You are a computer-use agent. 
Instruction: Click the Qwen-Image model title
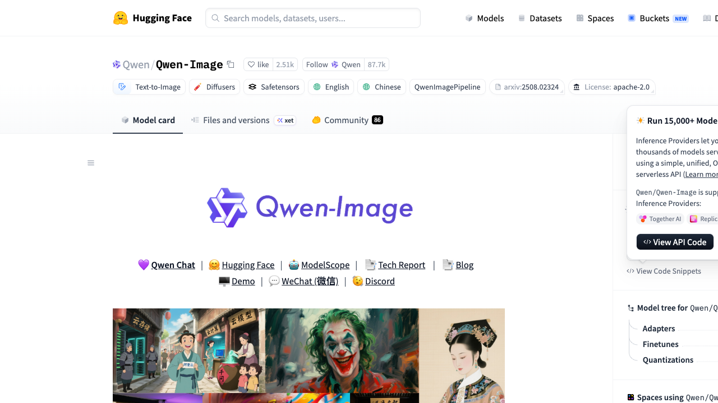190,64
